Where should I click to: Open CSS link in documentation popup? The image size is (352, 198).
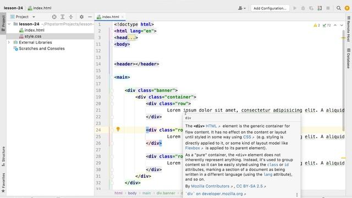[x=249, y=137]
